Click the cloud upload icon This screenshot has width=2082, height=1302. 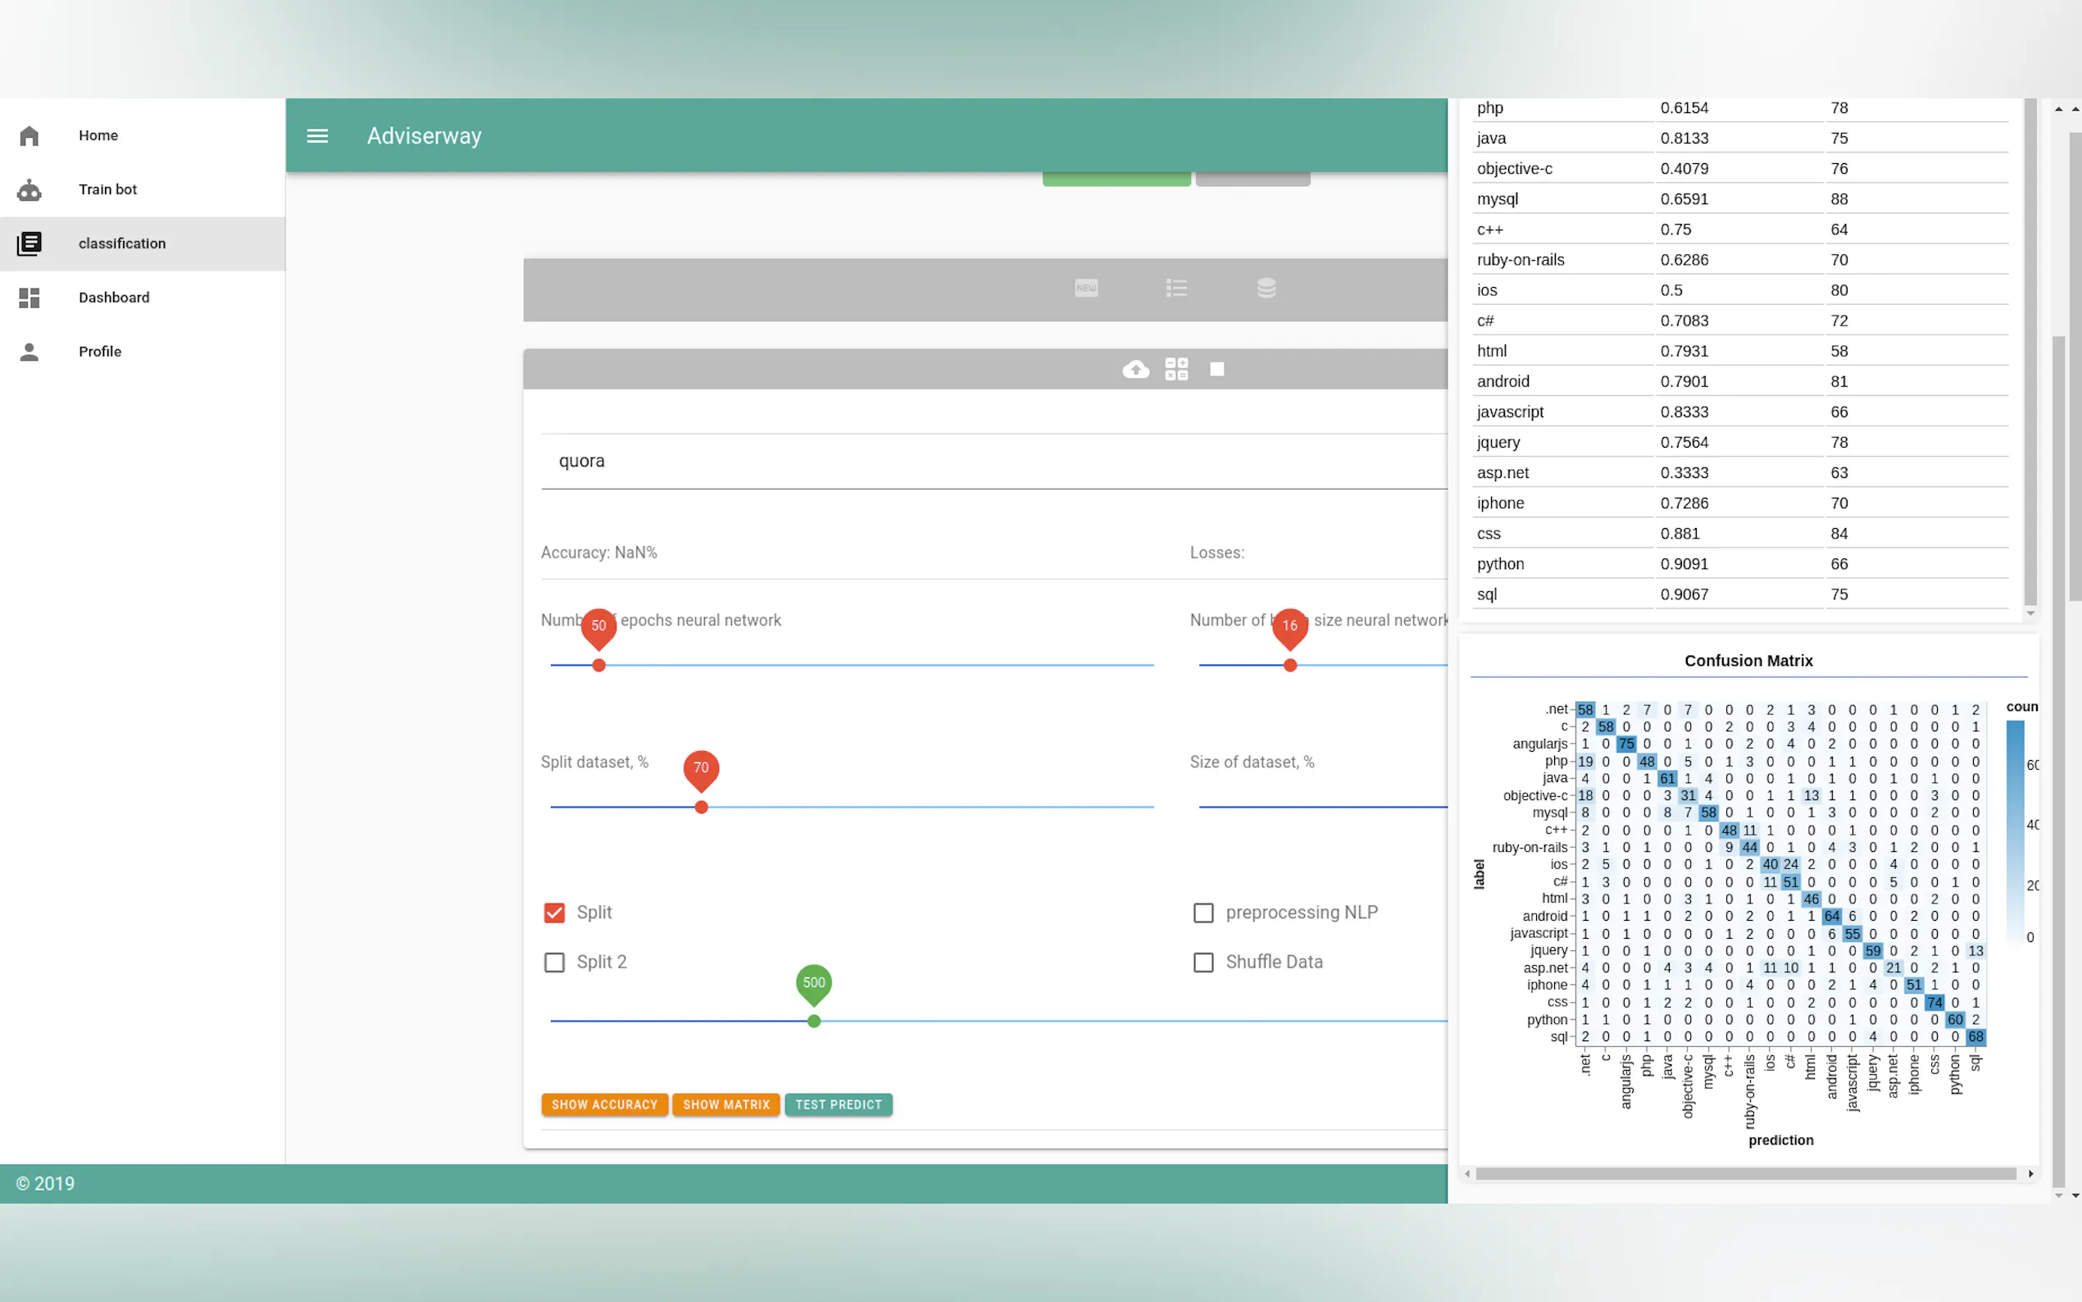1135,370
